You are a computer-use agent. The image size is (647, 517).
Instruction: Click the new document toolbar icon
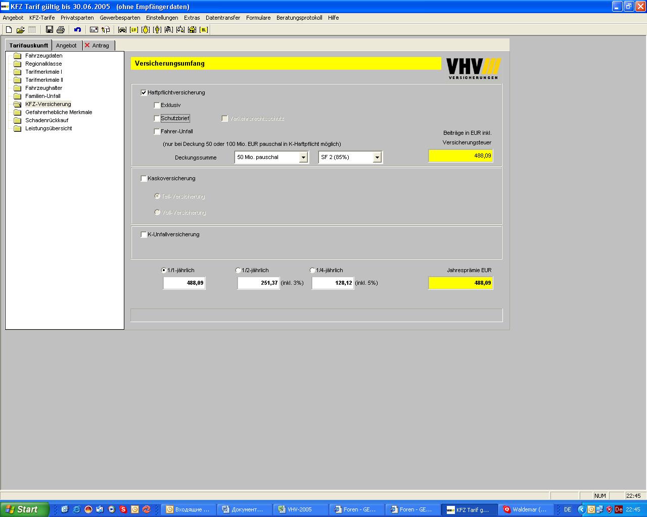pyautogui.click(x=9, y=30)
